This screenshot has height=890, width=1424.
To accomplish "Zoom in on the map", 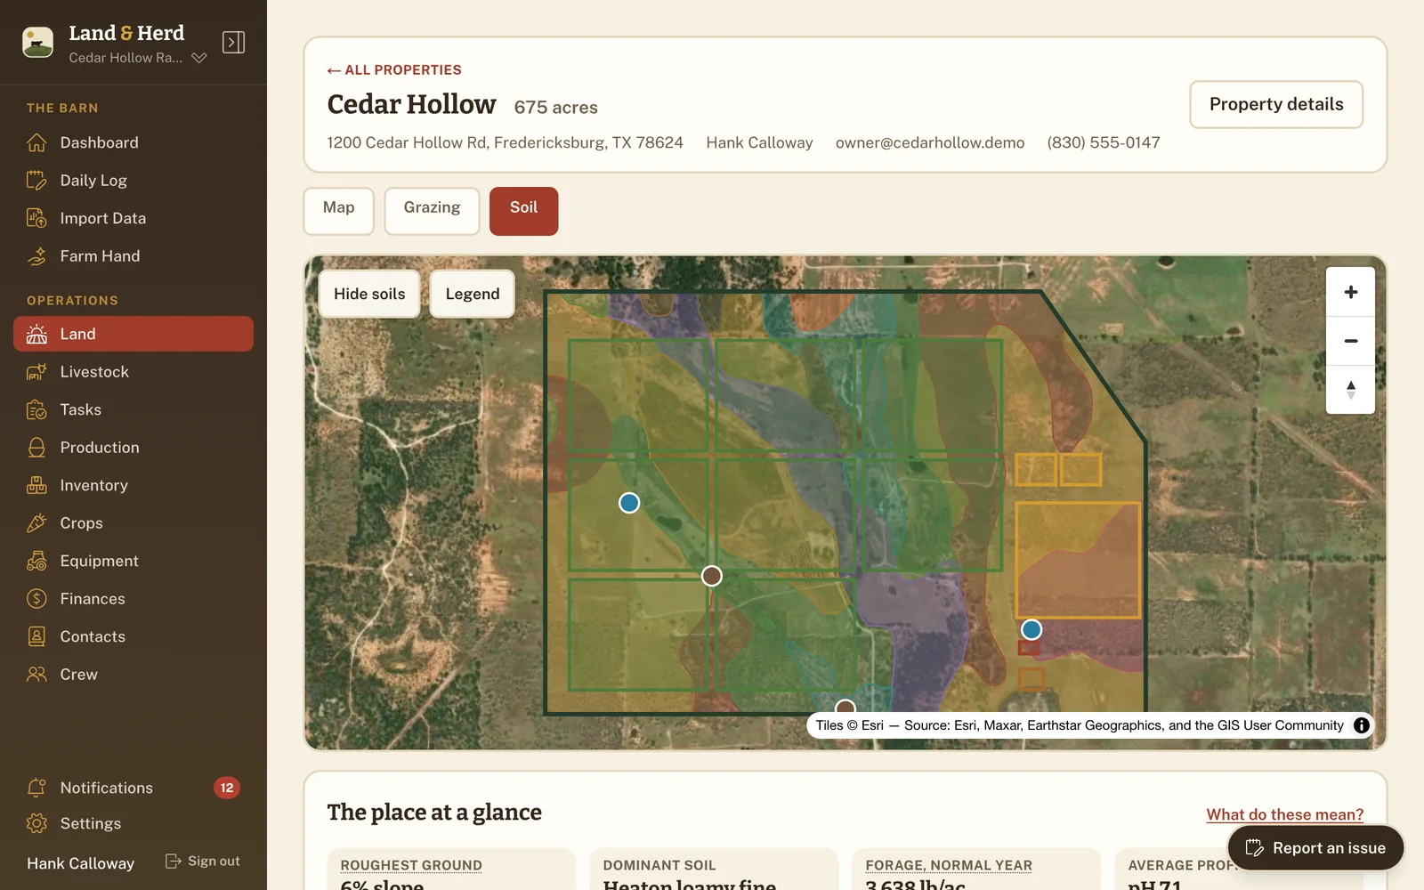I will pos(1350,292).
